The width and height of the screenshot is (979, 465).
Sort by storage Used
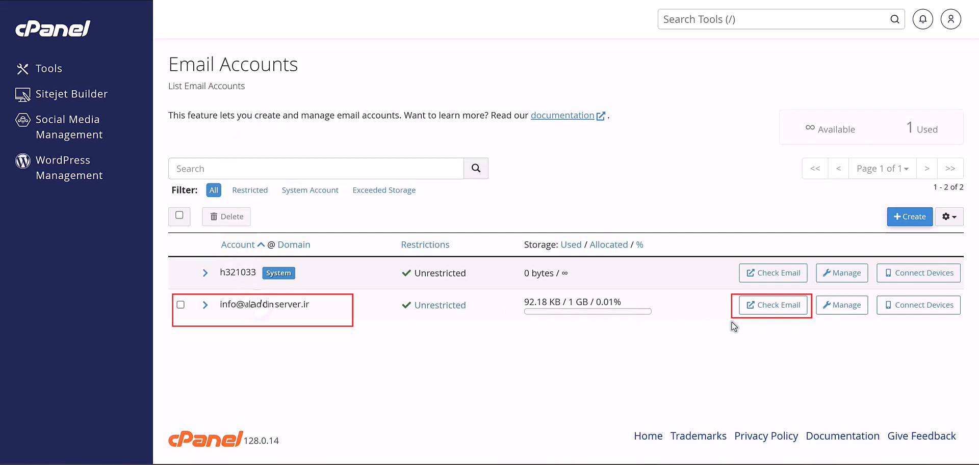click(x=571, y=244)
